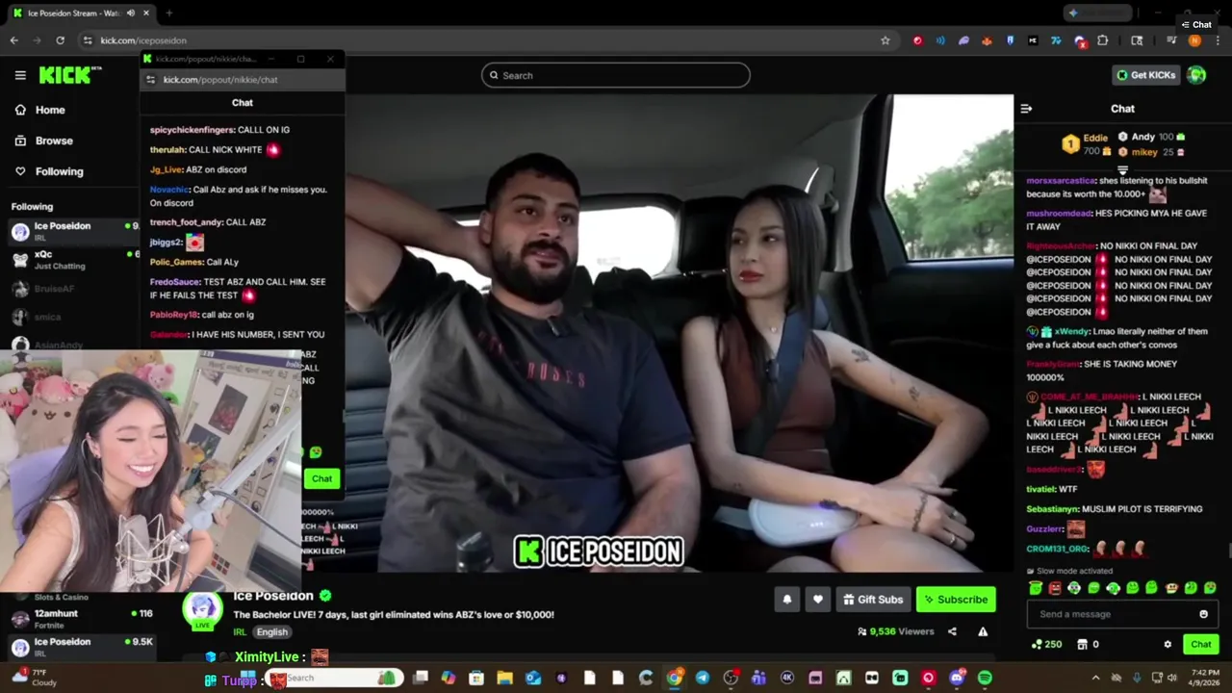1232x693 pixels.
Task: Go to Home in sidebar
Action: pyautogui.click(x=39, y=110)
